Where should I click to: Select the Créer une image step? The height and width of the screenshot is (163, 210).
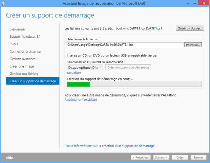pos(22,66)
